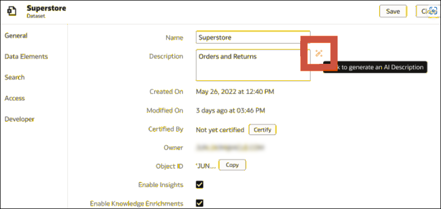The height and width of the screenshot is (209, 441).
Task: Open the Search tab
Action: (x=14, y=77)
